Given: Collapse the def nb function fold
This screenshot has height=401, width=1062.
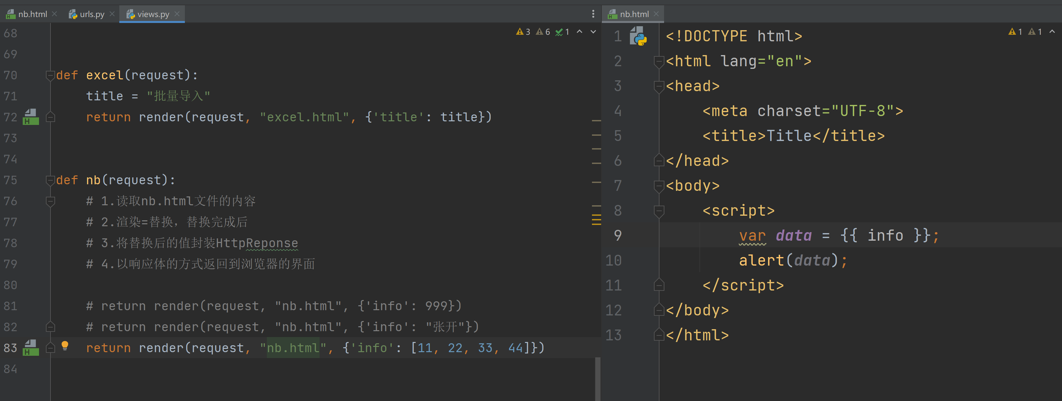Looking at the screenshot, I should pos(50,180).
